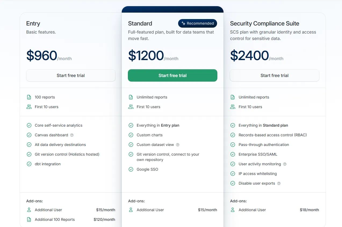Click the Recommended badge on Standard
342x227 pixels.
[x=197, y=23]
